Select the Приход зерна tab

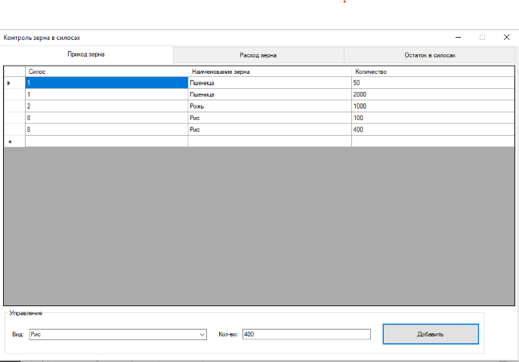(x=86, y=55)
